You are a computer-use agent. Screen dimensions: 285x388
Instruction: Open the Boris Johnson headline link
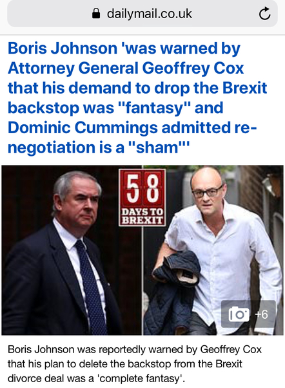(137, 98)
